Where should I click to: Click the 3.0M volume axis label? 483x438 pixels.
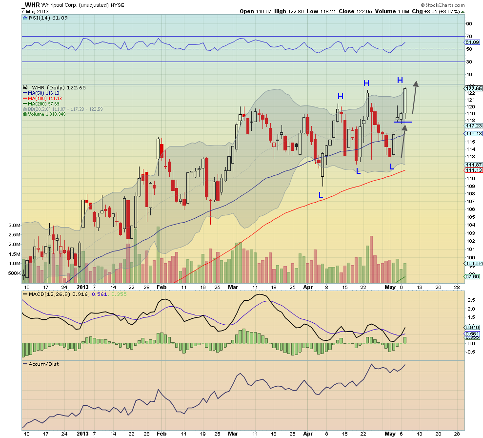[x=14, y=225]
